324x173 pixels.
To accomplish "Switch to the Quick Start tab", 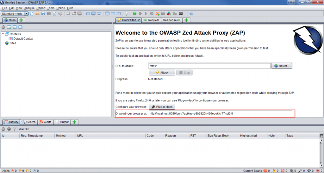I will coord(128,20).
